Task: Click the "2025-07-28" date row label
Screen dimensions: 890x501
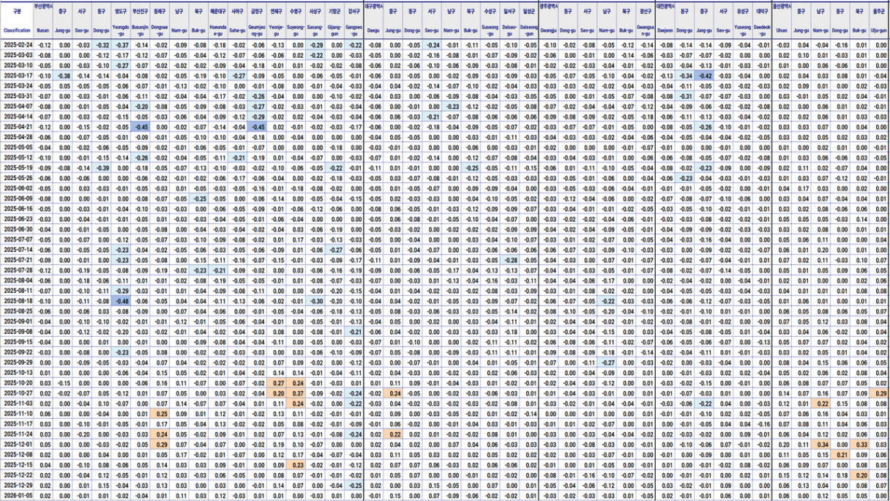Action: coord(17,270)
